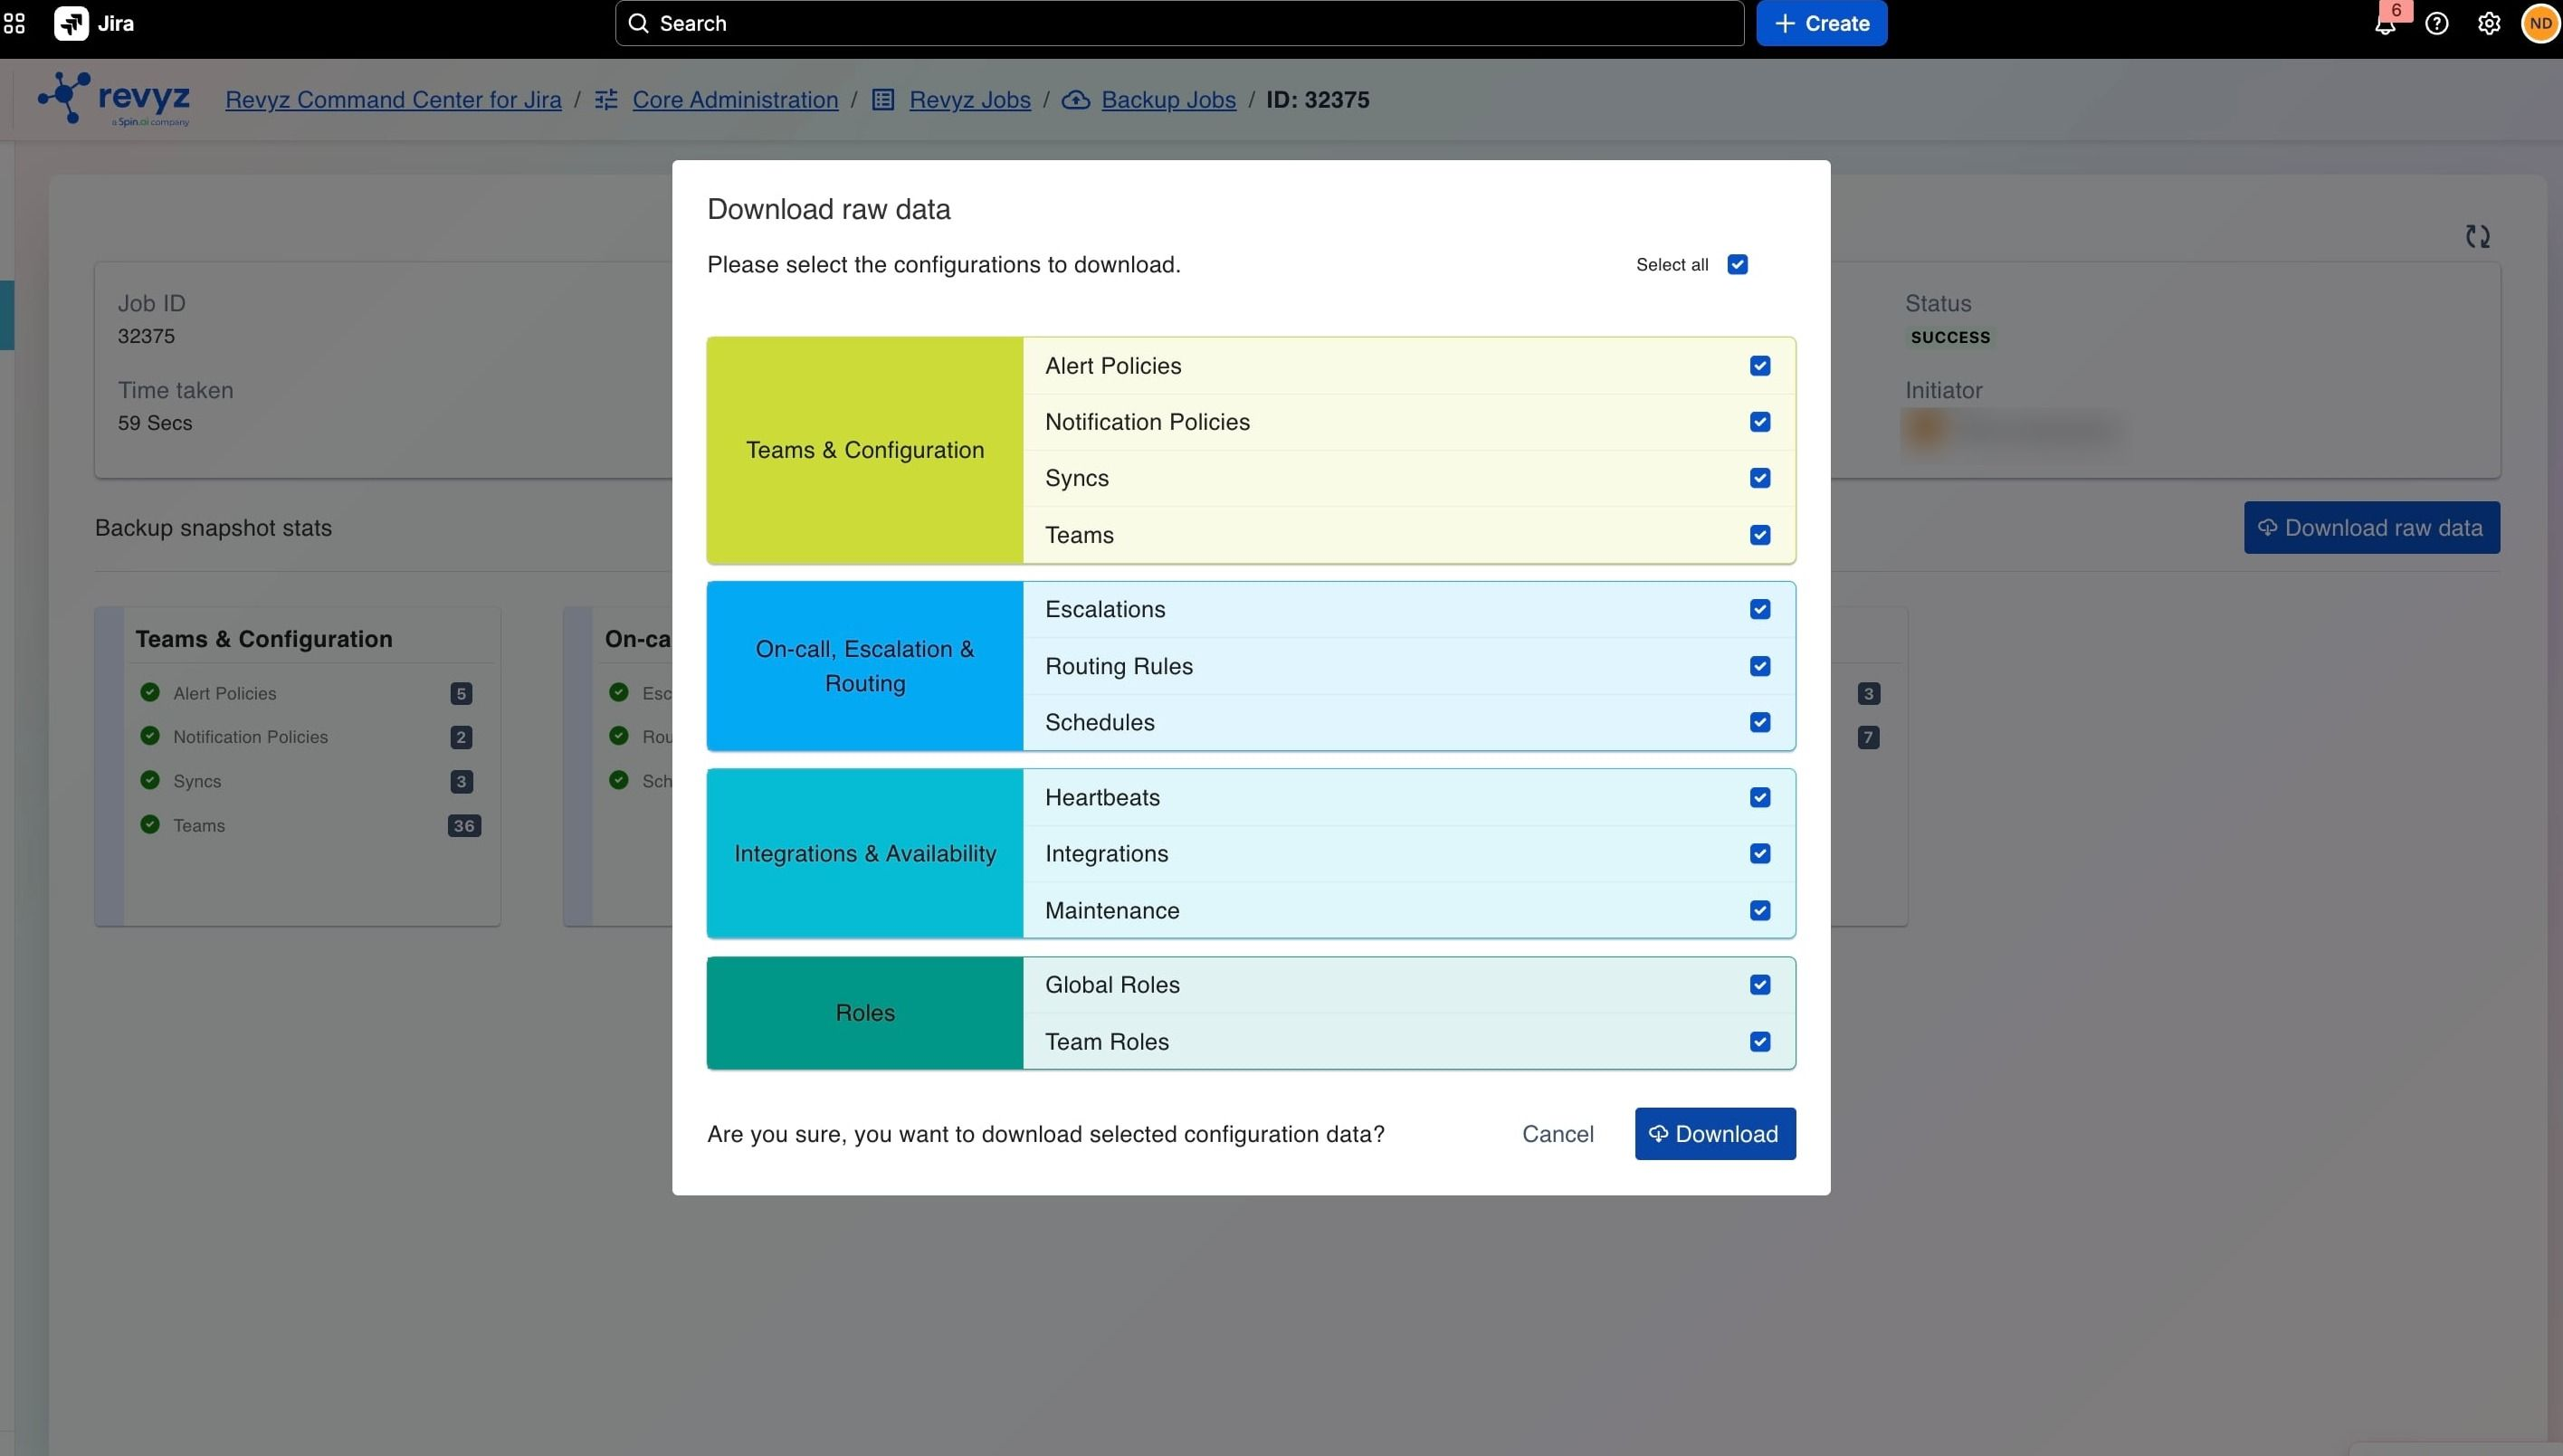
Task: Click the 'ID: 32375' breadcrumb text
Action: point(1317,99)
